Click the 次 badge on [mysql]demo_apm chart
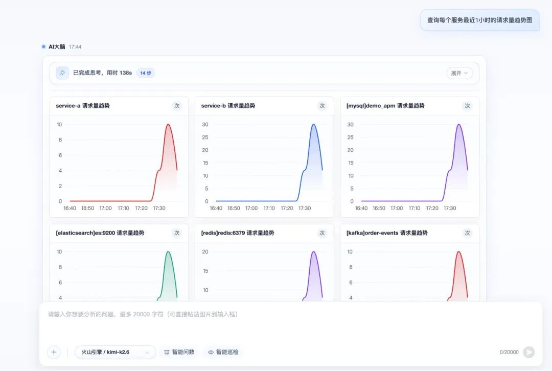Screen dimensions: 552x371 467,106
